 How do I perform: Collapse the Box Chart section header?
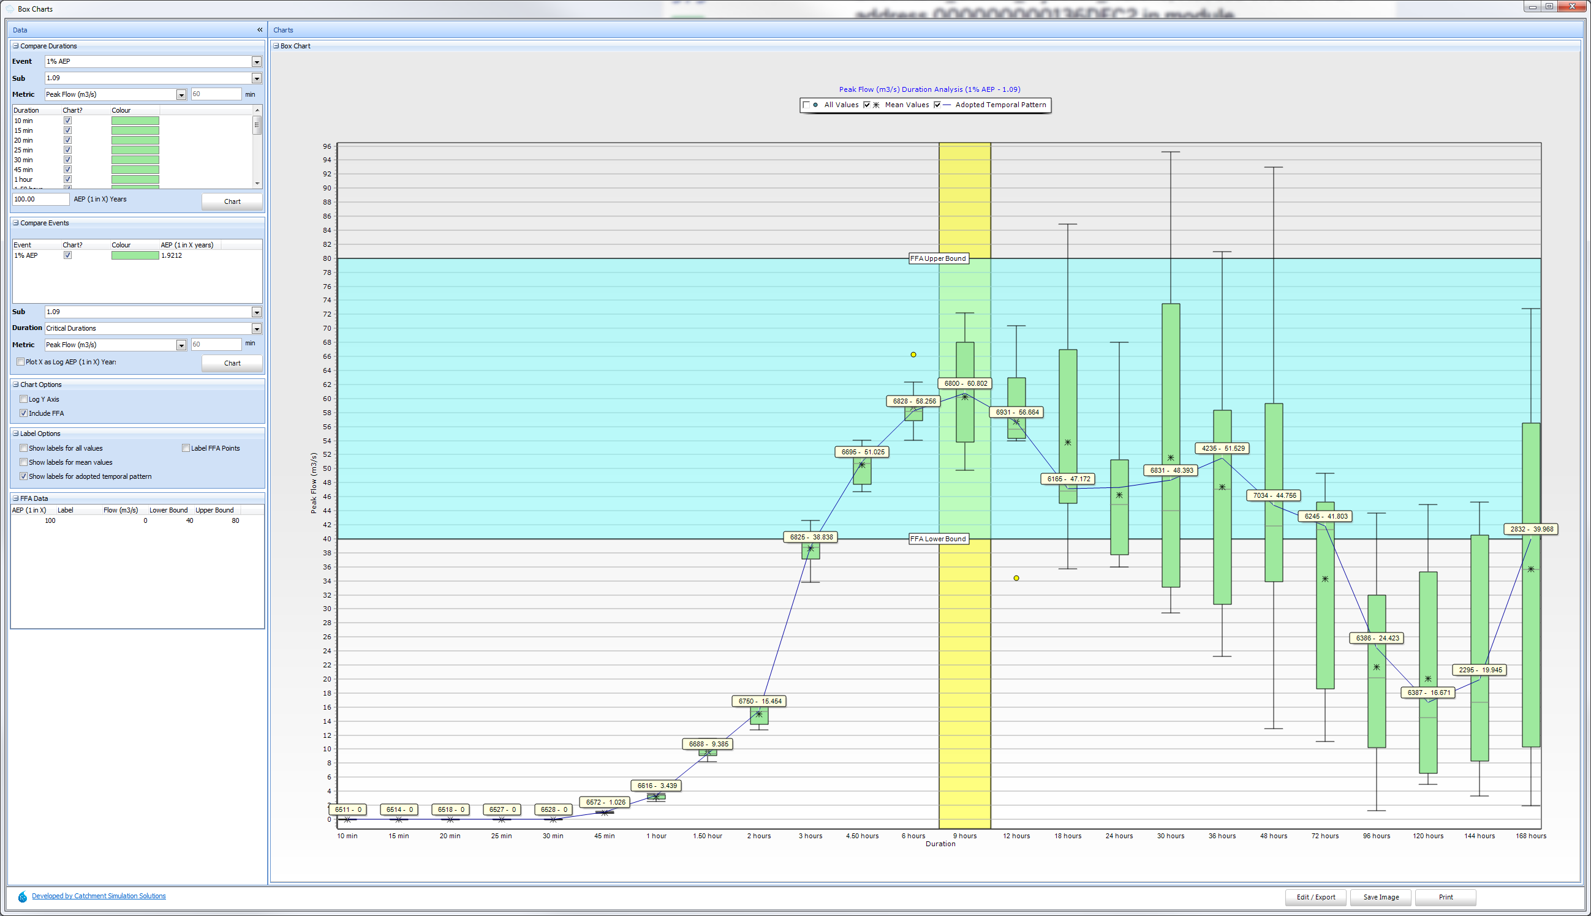[276, 46]
